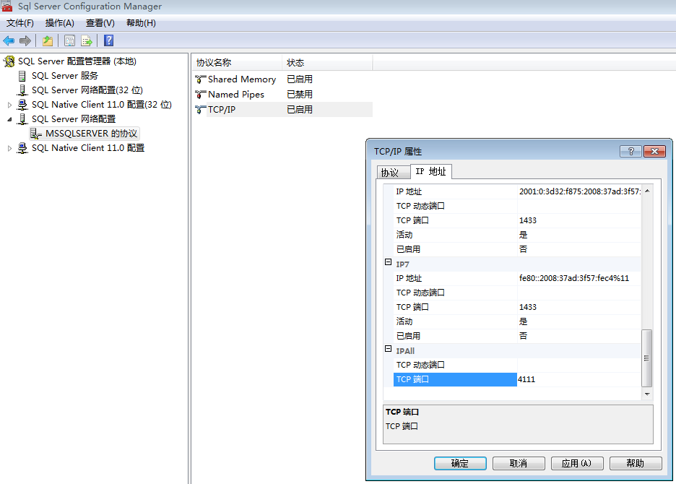Click the 确定 button
The height and width of the screenshot is (484, 676).
pyautogui.click(x=460, y=463)
